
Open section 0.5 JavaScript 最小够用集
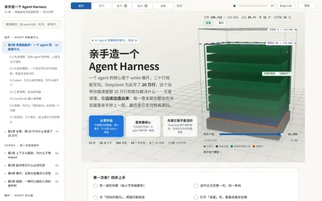25,99
